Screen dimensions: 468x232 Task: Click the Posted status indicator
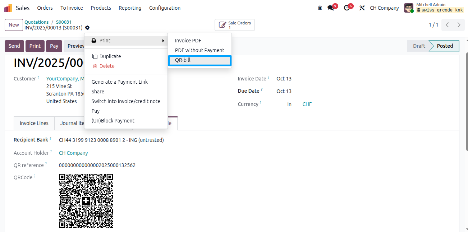coord(445,46)
